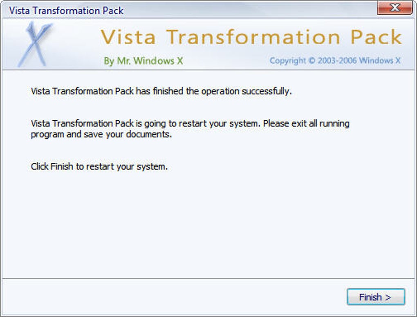Click the Finish > button
417x317 pixels.
click(x=376, y=297)
